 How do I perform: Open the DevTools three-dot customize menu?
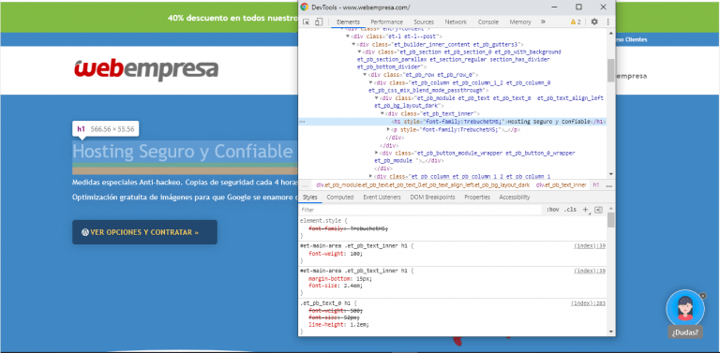(607, 22)
